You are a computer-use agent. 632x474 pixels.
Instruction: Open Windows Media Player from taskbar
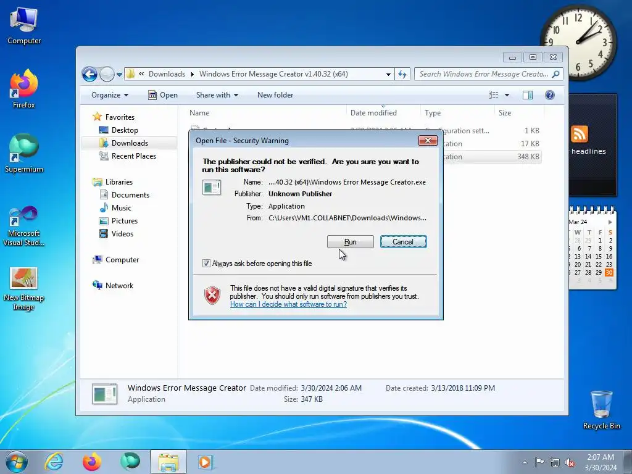click(206, 462)
